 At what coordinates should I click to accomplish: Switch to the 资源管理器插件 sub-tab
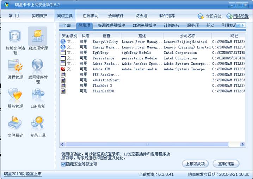coord(111,25)
